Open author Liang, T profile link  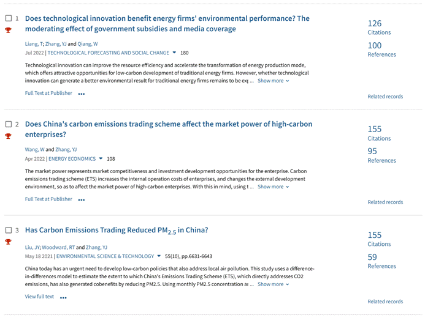pos(34,44)
